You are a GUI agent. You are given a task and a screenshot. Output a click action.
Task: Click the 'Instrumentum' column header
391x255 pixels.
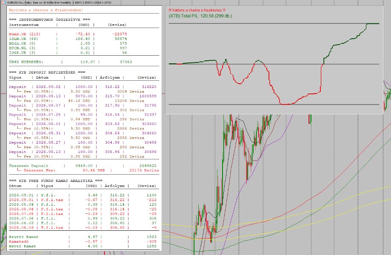[24, 25]
